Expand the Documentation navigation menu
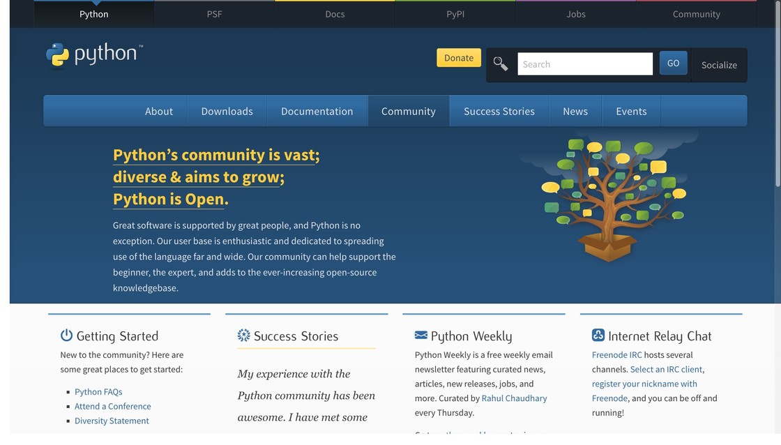 (x=317, y=112)
